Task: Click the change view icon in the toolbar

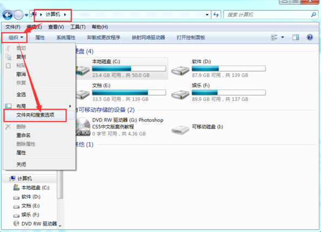Action: click(274, 37)
